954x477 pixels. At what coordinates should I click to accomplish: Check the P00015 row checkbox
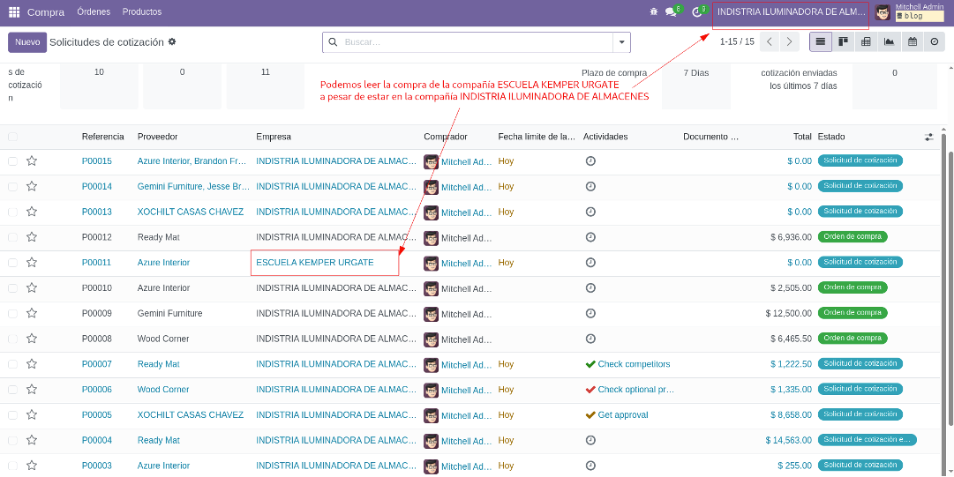tap(12, 161)
